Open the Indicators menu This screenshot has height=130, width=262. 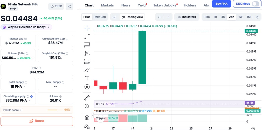[x=187, y=17]
